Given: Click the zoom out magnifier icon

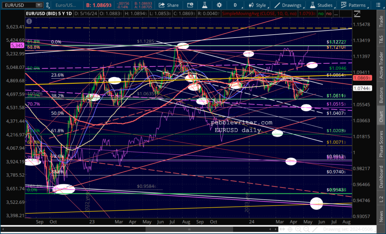Looking at the screenshot, I should click(x=306, y=229).
